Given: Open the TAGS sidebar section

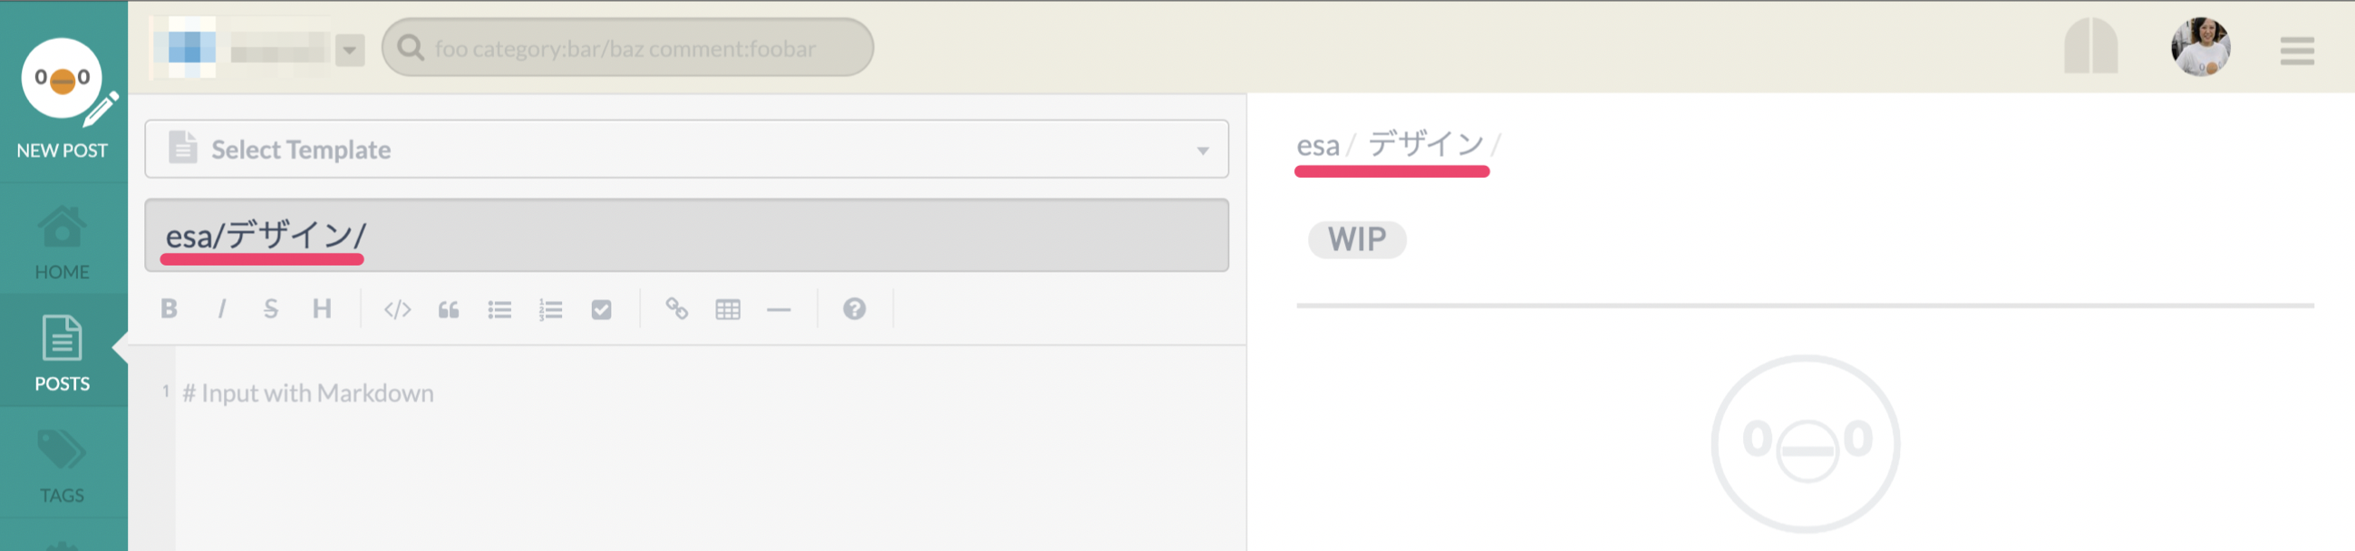Looking at the screenshot, I should [63, 466].
